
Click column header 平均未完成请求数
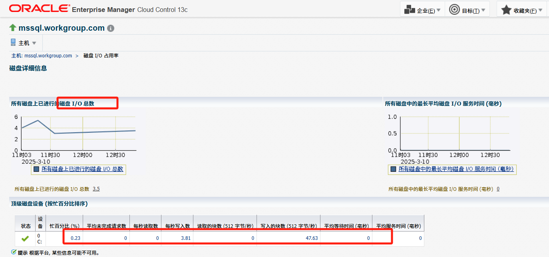click(x=106, y=226)
